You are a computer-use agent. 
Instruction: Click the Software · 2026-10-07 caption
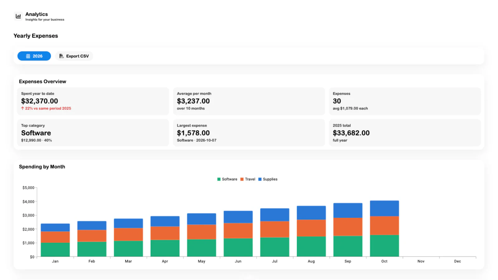[197, 140]
